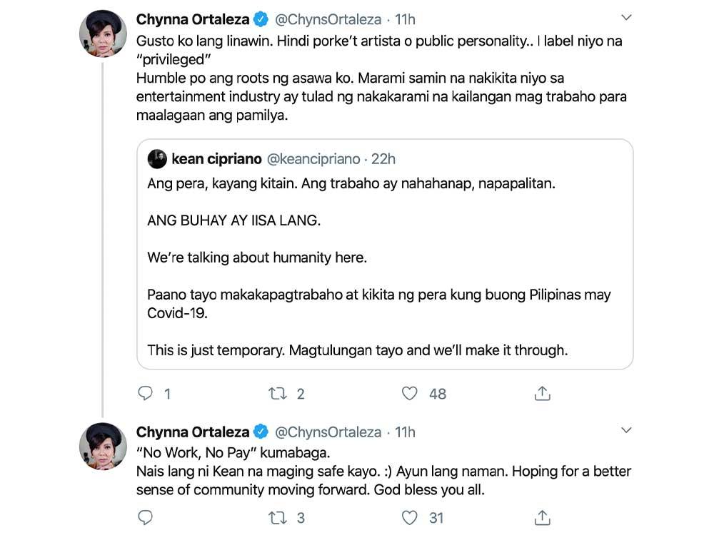Share Kean Cipriano's tweet via upload icon
Viewport: 714px width, 535px height.
tap(543, 393)
